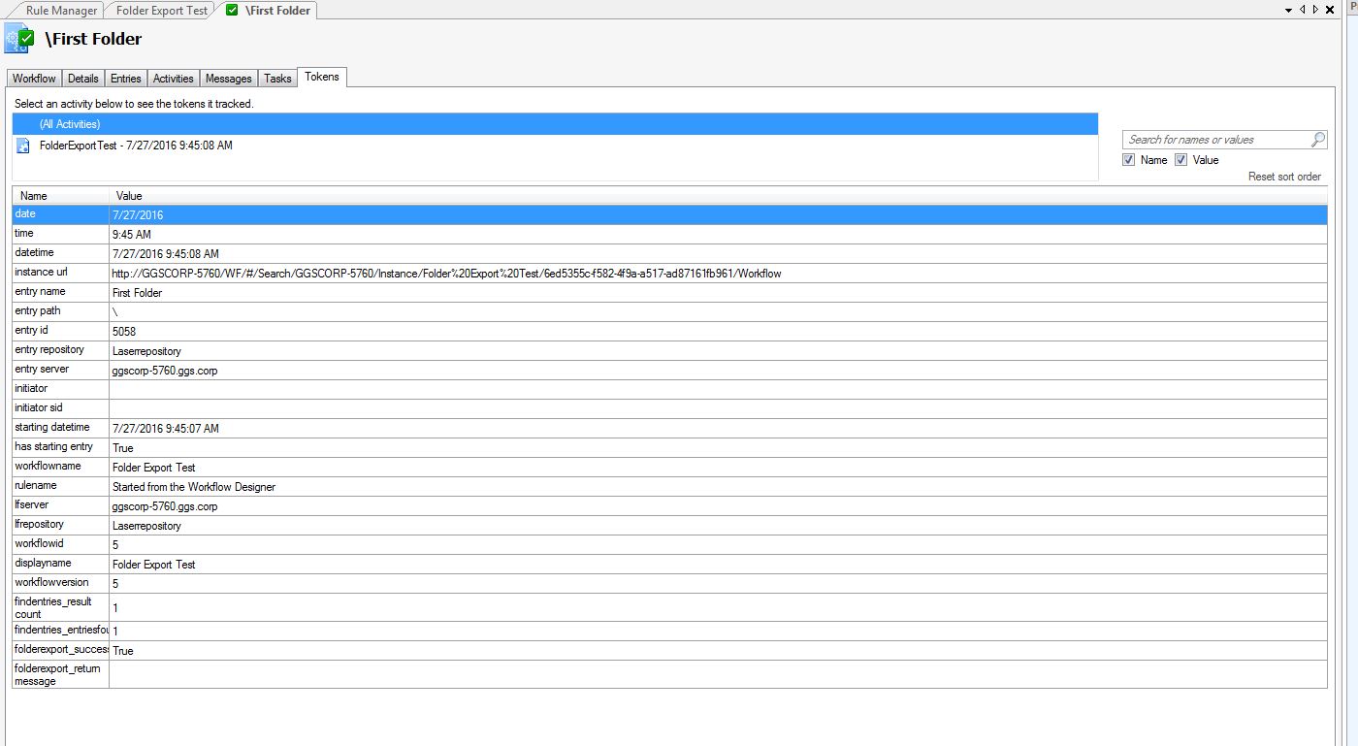Switch to the Activities tab
Screen dimensions: 1358x746
pos(174,79)
